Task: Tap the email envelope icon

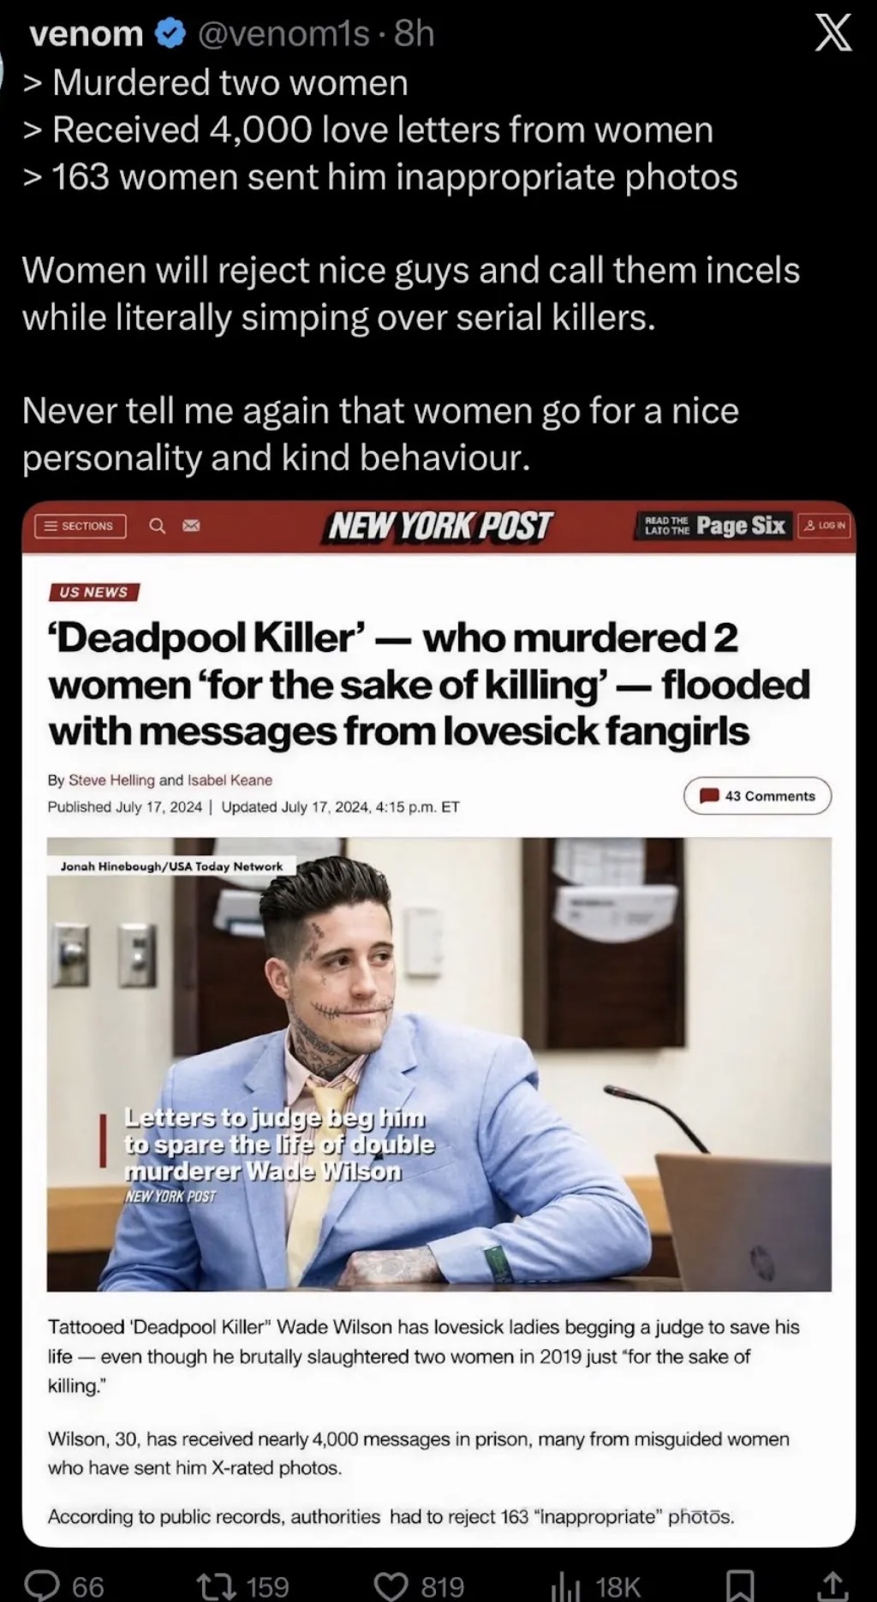Action: coord(191,525)
